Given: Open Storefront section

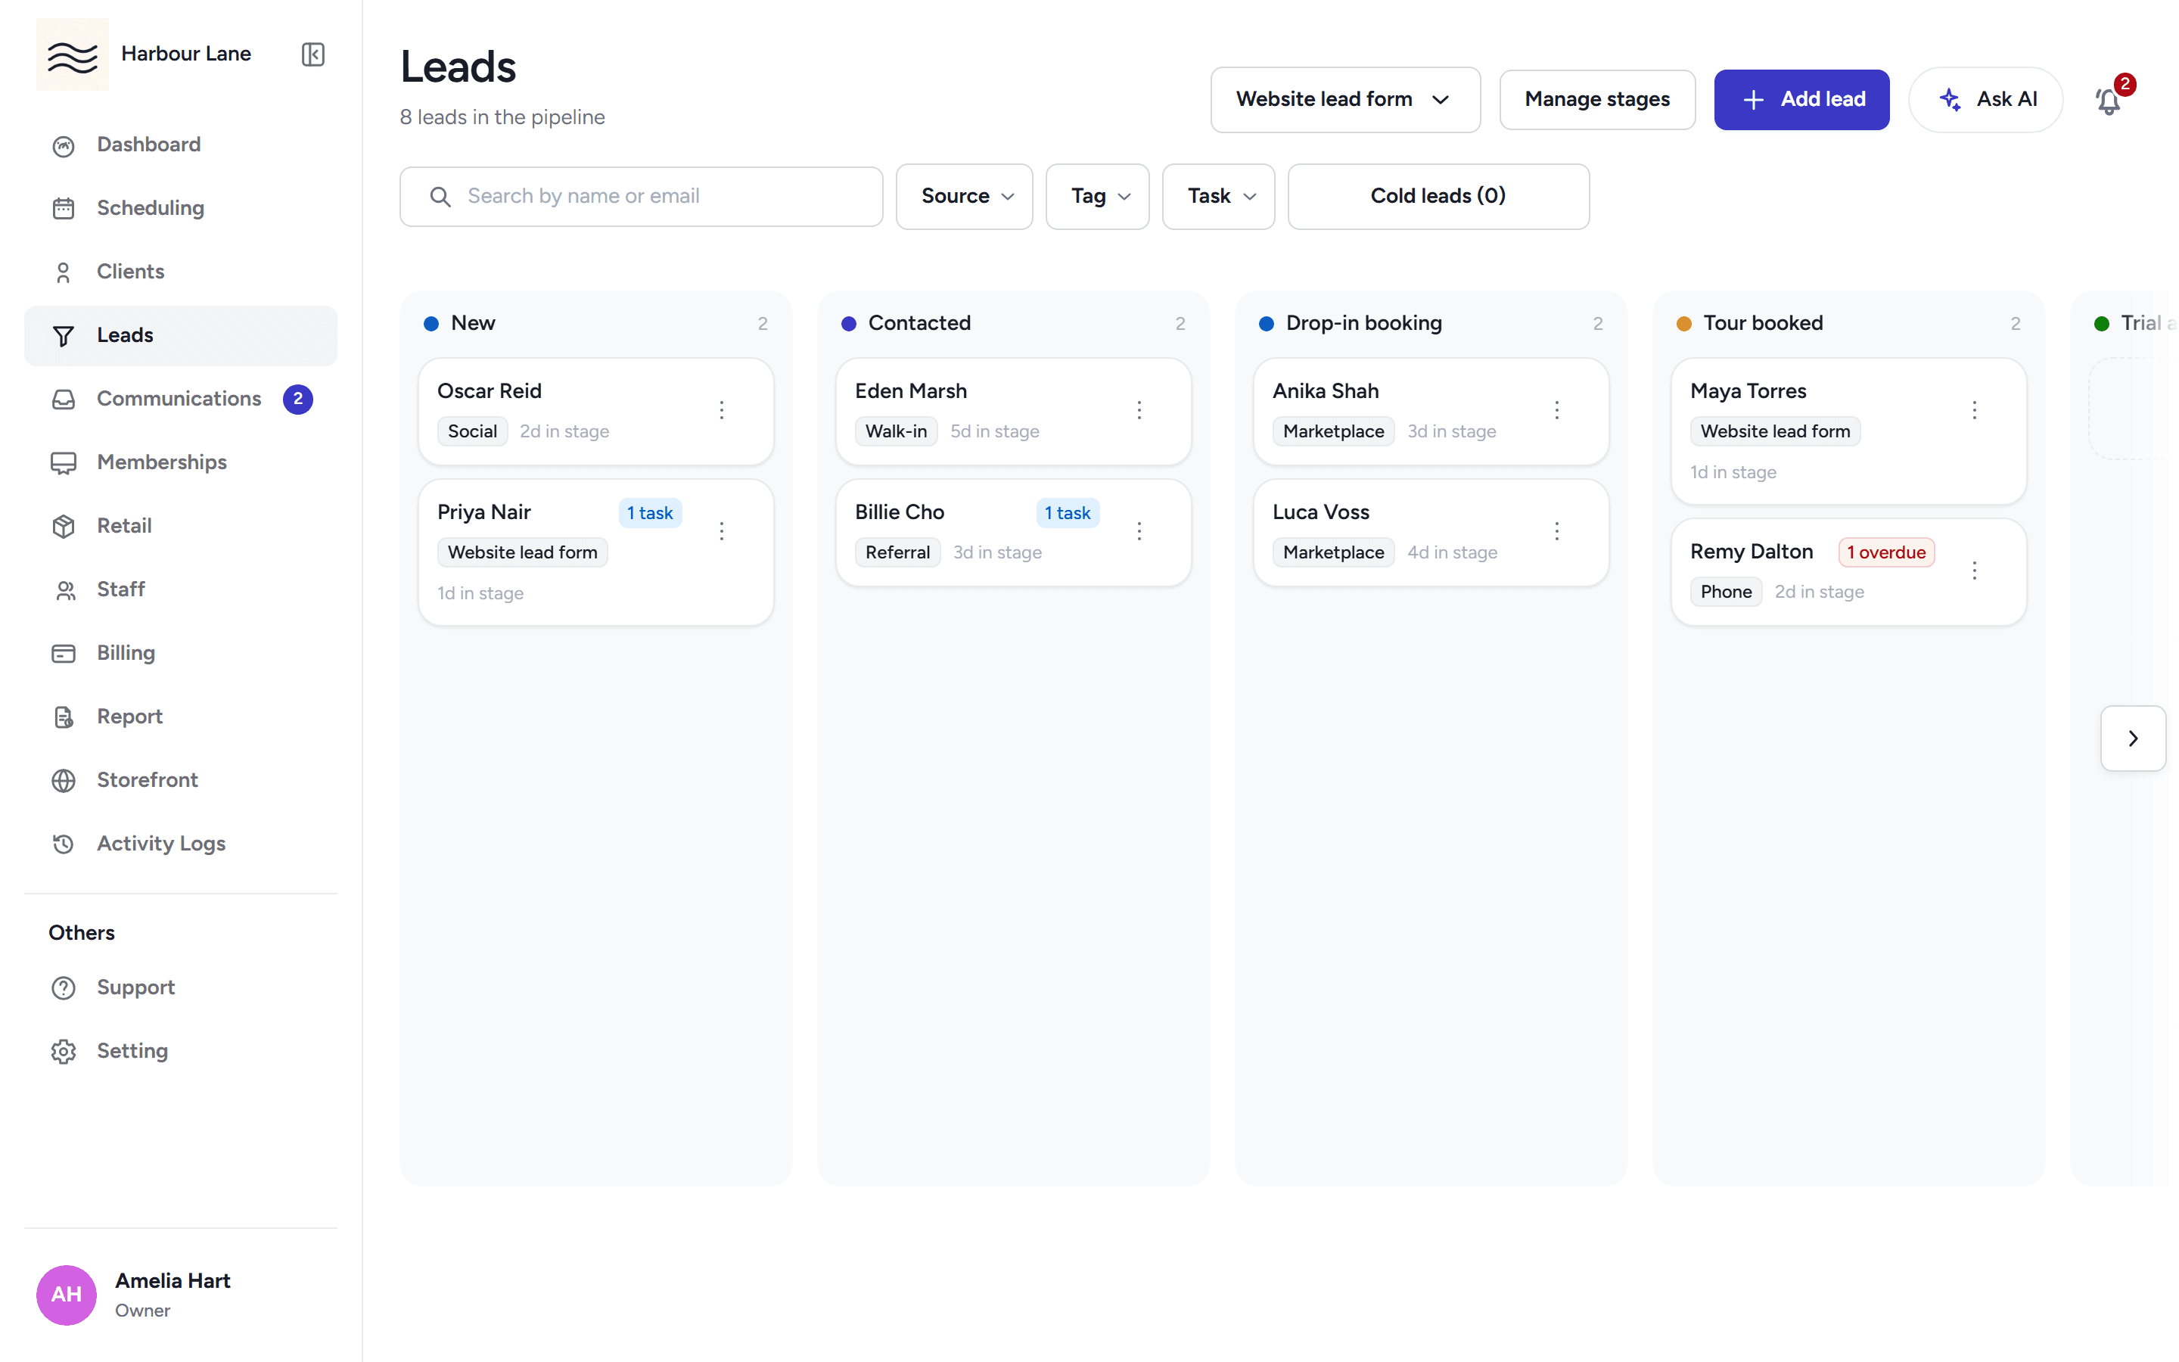Looking at the screenshot, I should 180,780.
